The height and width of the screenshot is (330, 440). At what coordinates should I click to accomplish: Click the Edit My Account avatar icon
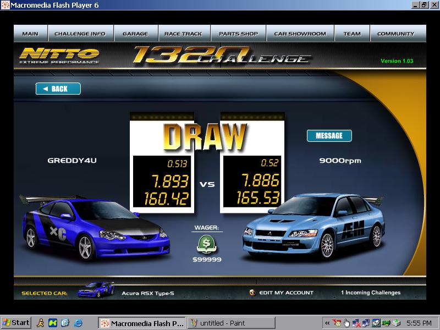252,293
